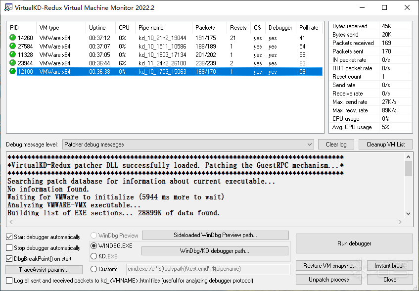Toggle Start debugger automatically checkbox
This screenshot has height=291, width=419.
pos(9,237)
